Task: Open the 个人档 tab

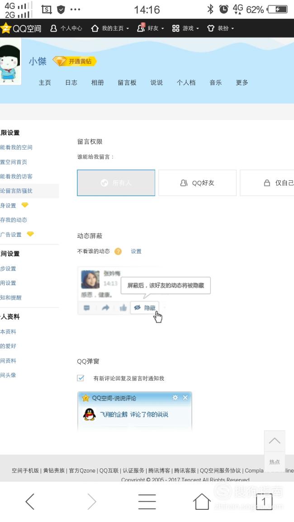Action: point(186,83)
